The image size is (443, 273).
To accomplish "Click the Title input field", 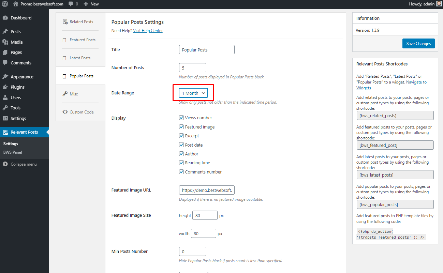I will pyautogui.click(x=207, y=50).
